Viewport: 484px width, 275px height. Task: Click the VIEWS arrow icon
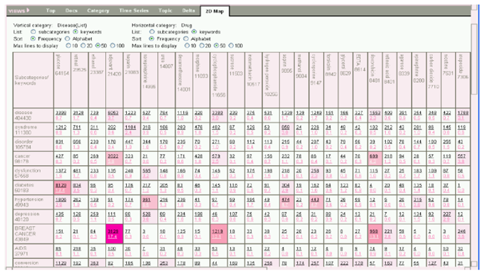point(28,10)
